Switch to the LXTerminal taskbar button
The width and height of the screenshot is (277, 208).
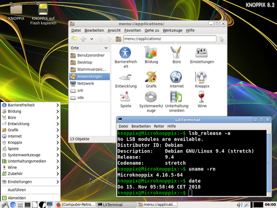click(x=117, y=204)
